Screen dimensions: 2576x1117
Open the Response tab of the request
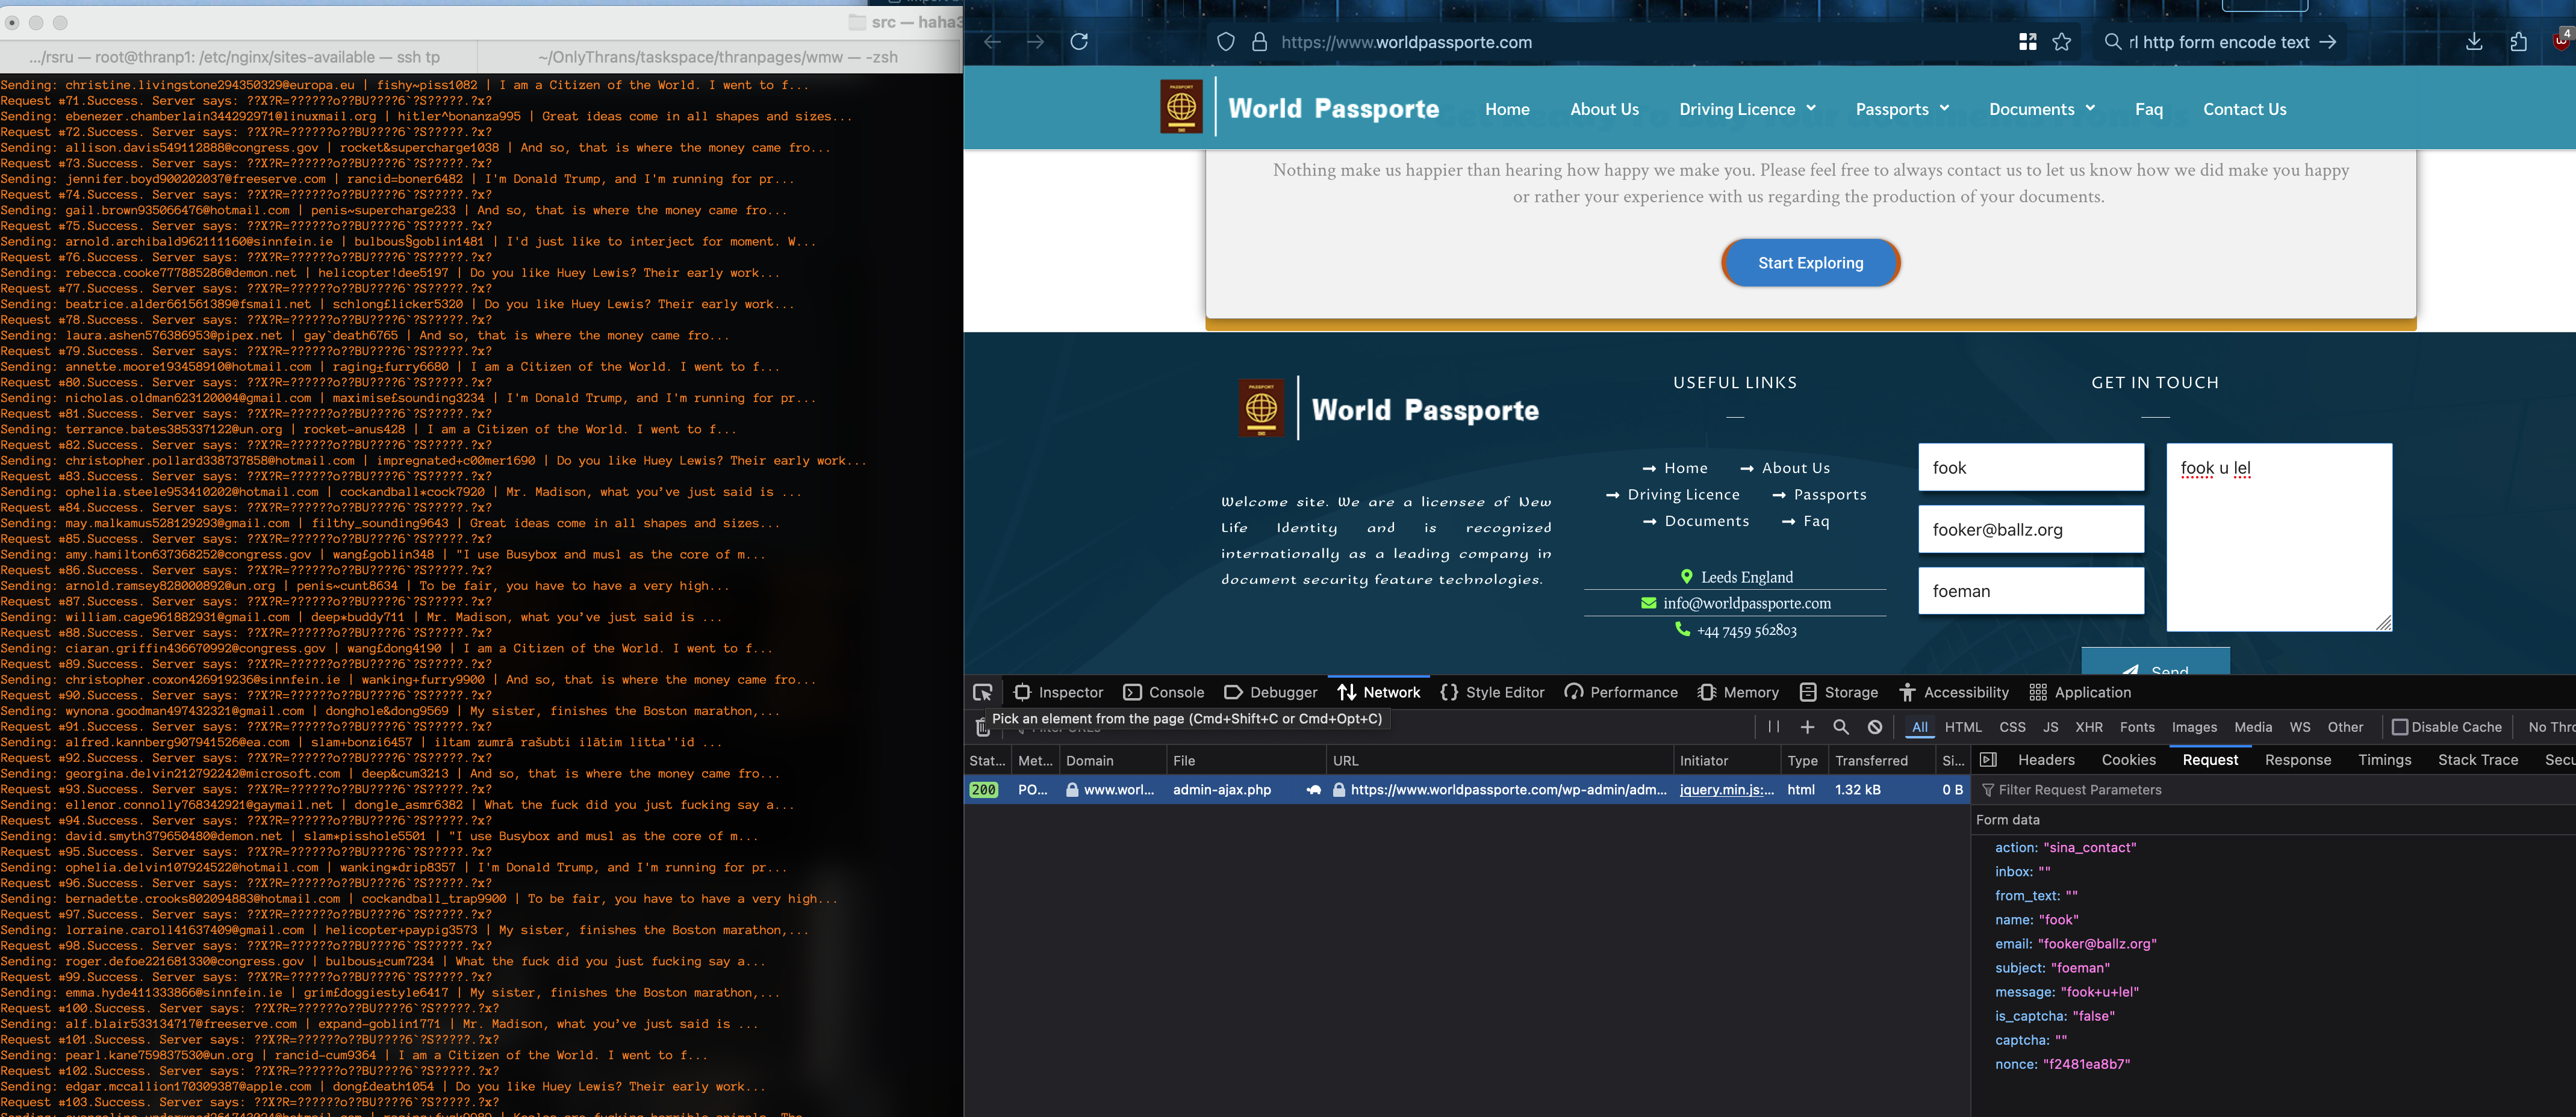pos(2297,760)
